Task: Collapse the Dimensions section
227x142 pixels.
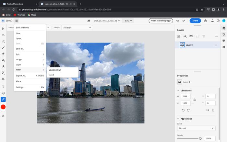Action: coord(178,90)
